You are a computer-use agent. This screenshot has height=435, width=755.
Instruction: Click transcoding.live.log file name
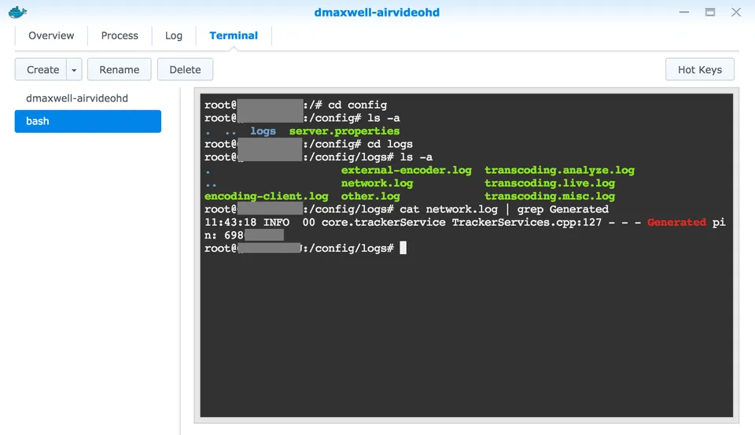point(550,183)
